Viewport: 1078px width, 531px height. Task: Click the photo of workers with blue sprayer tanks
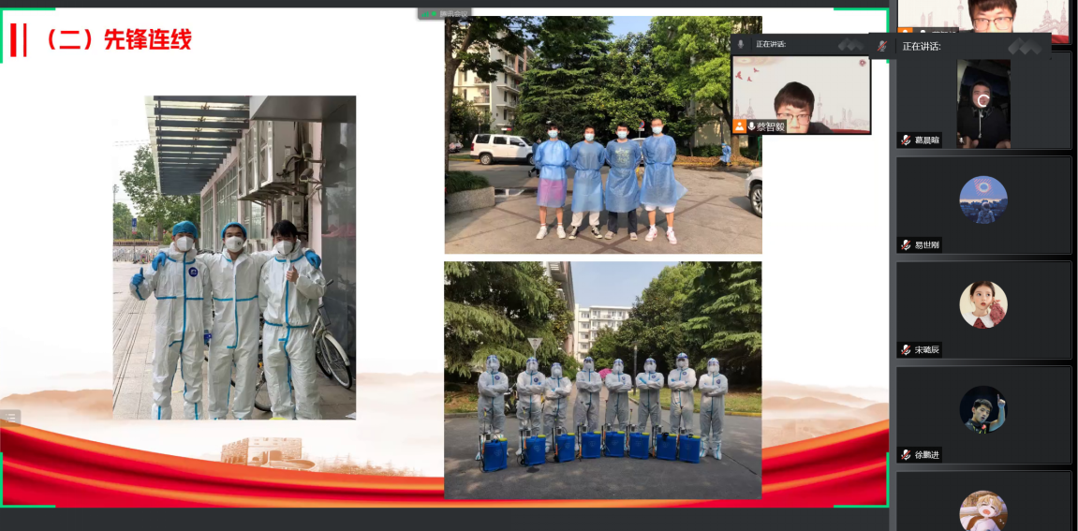[603, 380]
